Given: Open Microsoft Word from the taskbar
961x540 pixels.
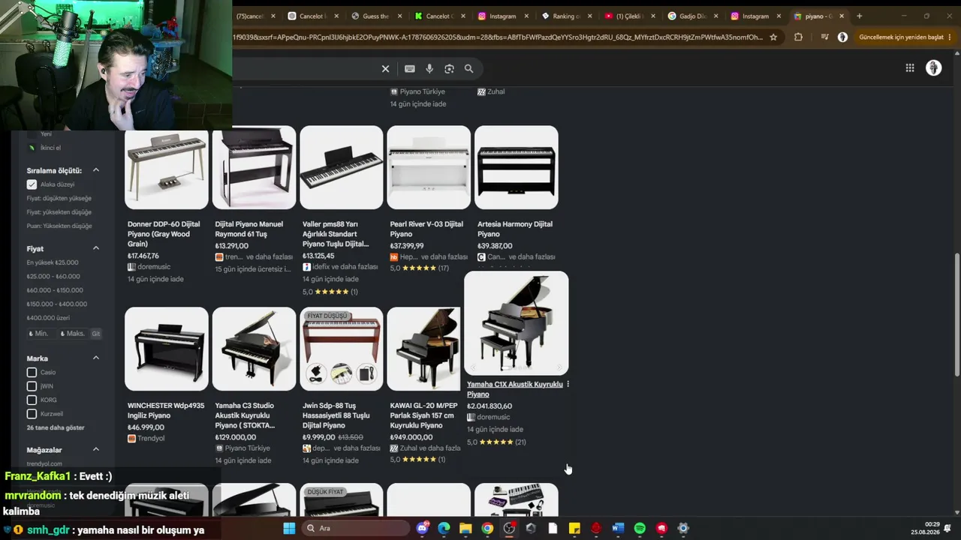Looking at the screenshot, I should [x=618, y=528].
